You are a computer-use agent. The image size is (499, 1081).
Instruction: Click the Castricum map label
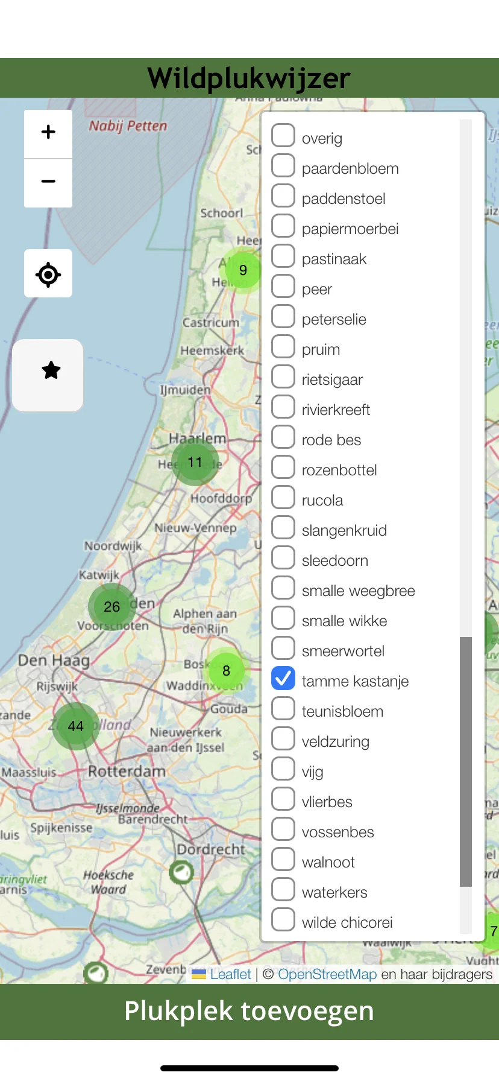point(211,323)
